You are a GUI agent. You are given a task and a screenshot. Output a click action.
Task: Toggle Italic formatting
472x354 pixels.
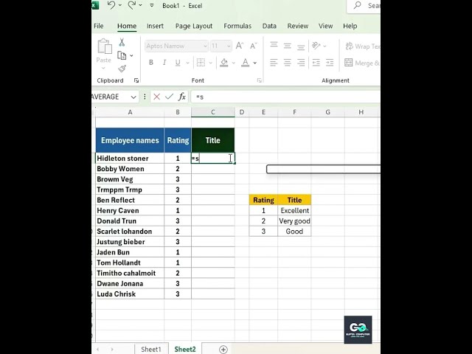(164, 62)
